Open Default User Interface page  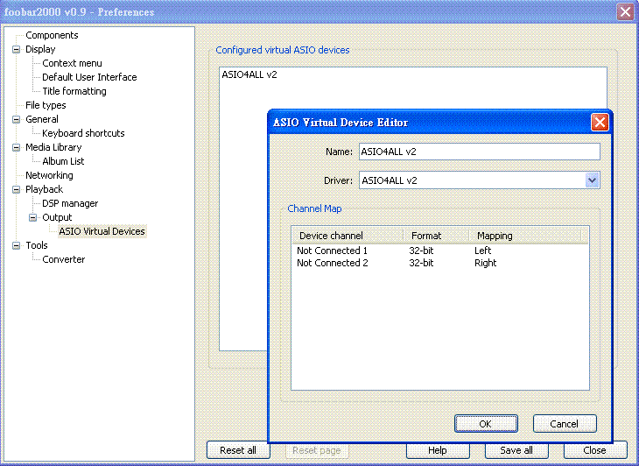coord(89,77)
